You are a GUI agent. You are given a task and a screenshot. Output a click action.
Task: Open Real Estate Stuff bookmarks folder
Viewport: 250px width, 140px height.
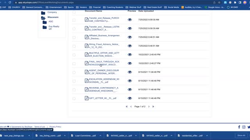[x=153, y=7]
